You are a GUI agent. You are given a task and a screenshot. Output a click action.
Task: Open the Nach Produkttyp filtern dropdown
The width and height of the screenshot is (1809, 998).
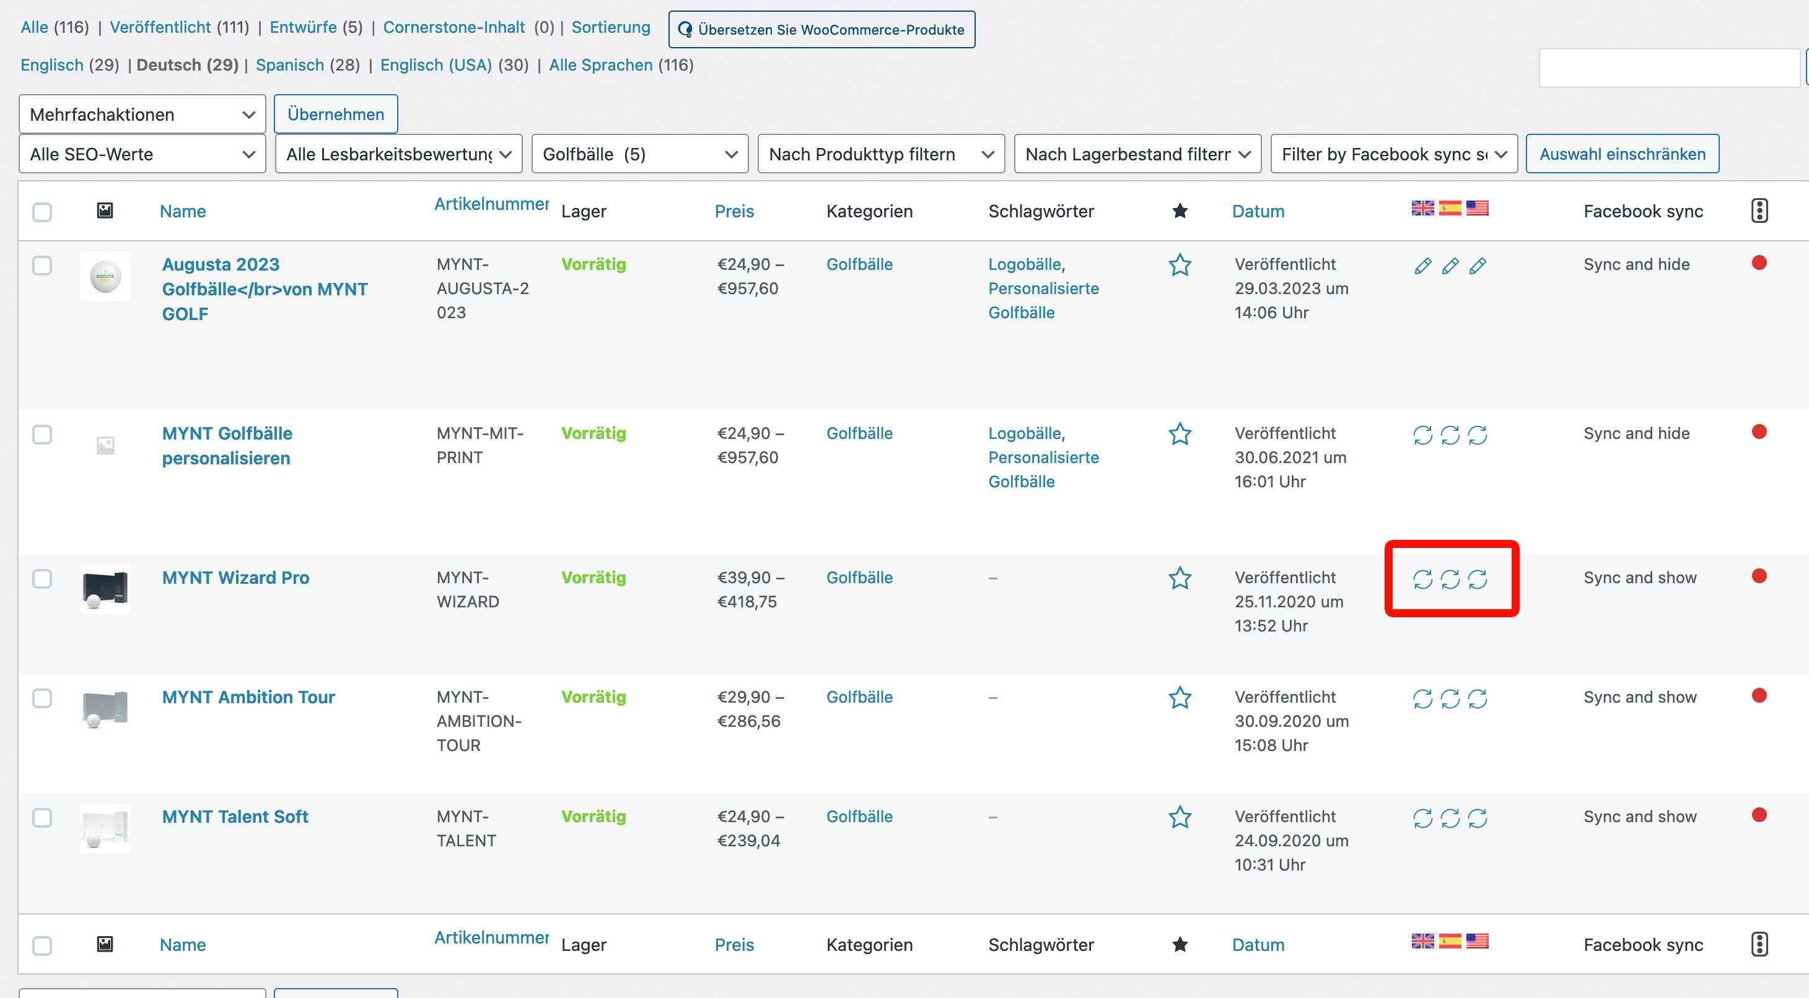882,154
